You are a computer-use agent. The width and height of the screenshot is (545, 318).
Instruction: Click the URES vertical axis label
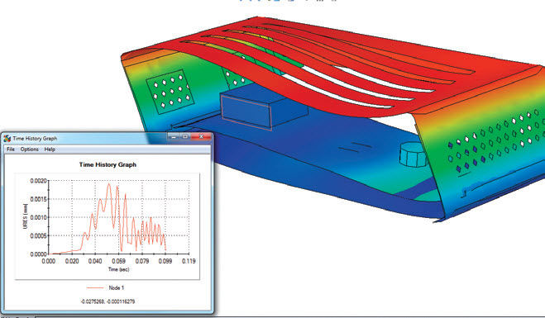coord(25,216)
